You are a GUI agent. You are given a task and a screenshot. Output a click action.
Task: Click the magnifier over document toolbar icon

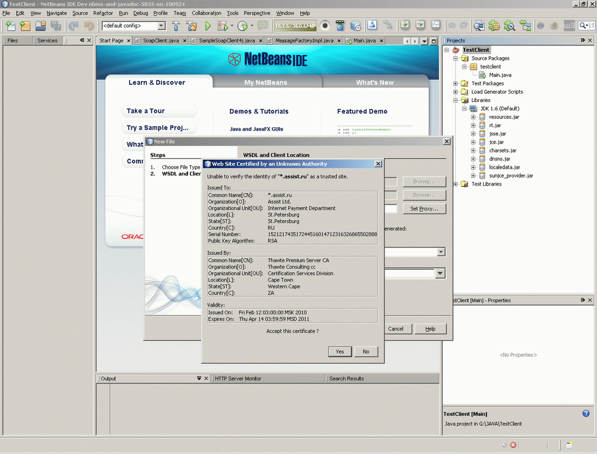tap(479, 26)
